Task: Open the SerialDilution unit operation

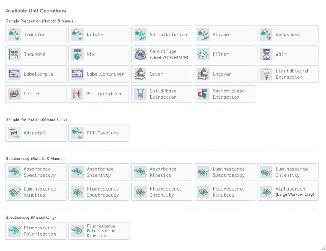Action: pos(162,35)
